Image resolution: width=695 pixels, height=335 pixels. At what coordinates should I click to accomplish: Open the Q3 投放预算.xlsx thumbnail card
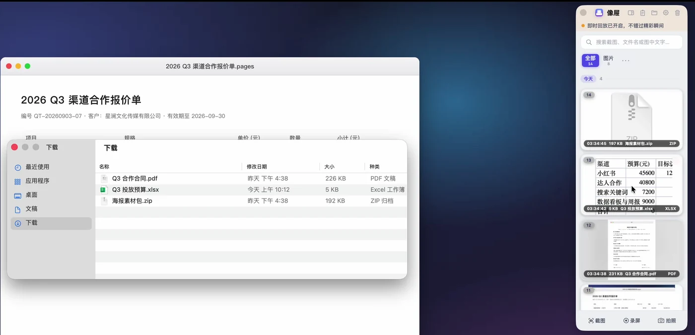click(631, 184)
